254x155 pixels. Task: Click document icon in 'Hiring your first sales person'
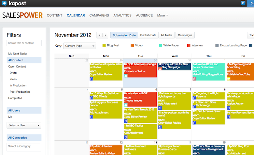(92, 117)
